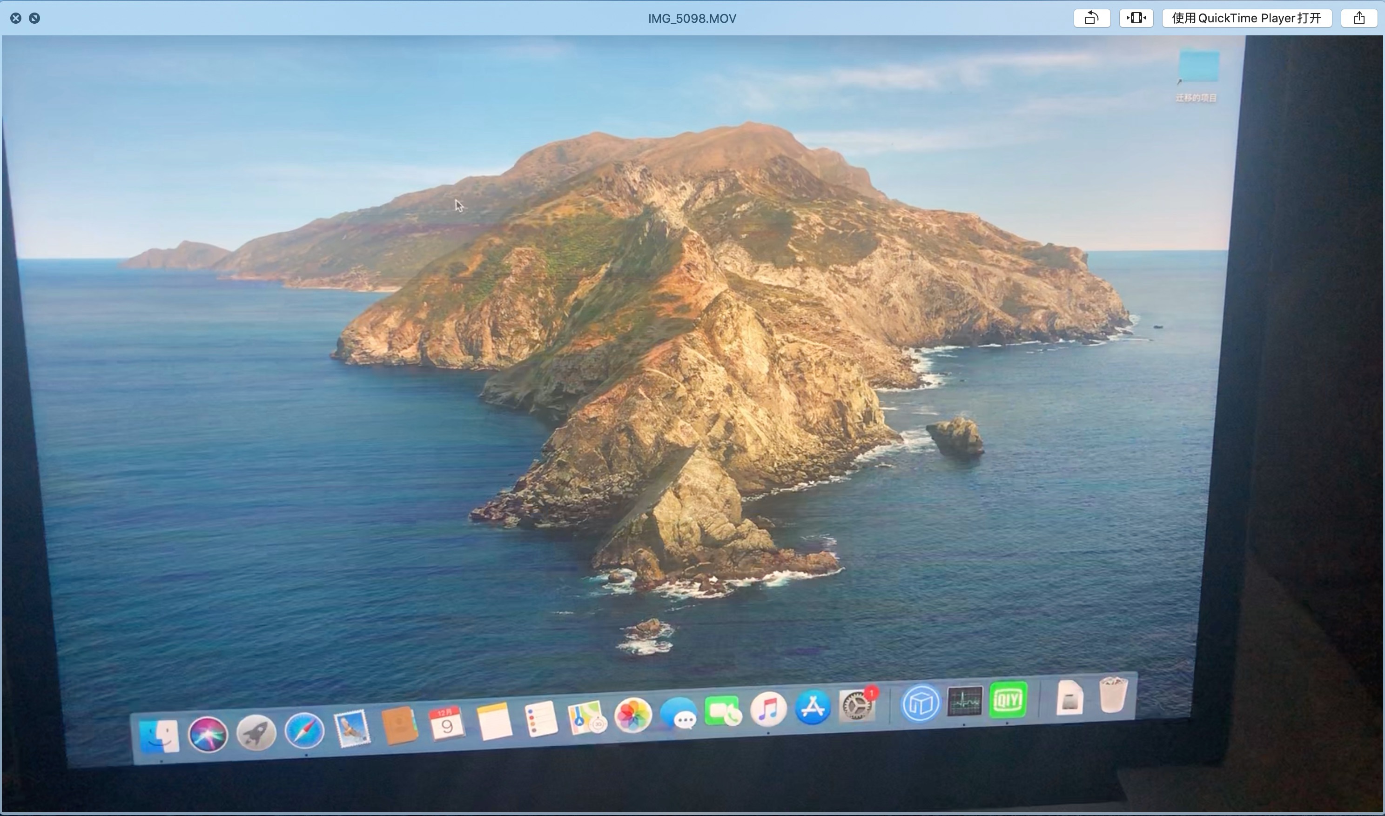Rotate the video left

click(1091, 18)
